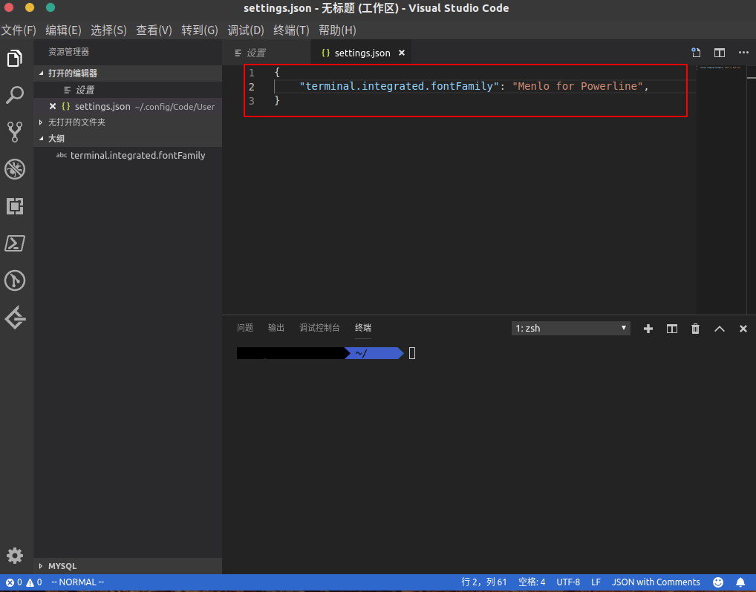This screenshot has height=592, width=756.
Task: Create a new terminal with plus icon
Action: point(648,329)
